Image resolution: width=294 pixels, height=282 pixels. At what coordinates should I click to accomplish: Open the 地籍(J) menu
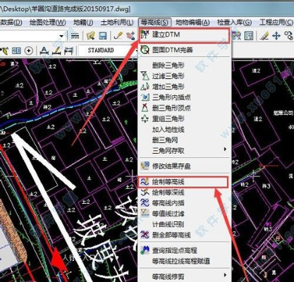coord(83,23)
